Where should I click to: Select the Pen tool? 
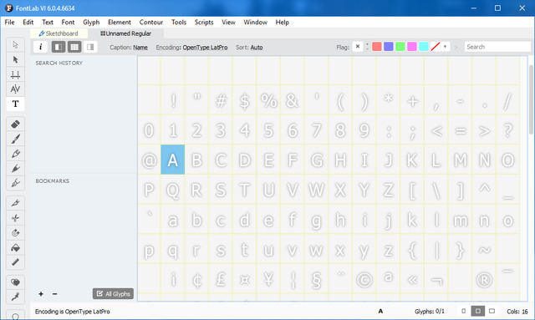point(15,168)
